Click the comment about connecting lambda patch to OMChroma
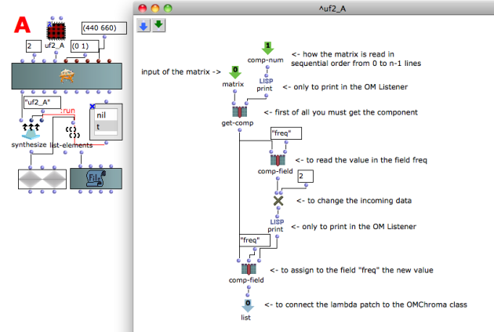The width and height of the screenshot is (494, 332). 365,305
